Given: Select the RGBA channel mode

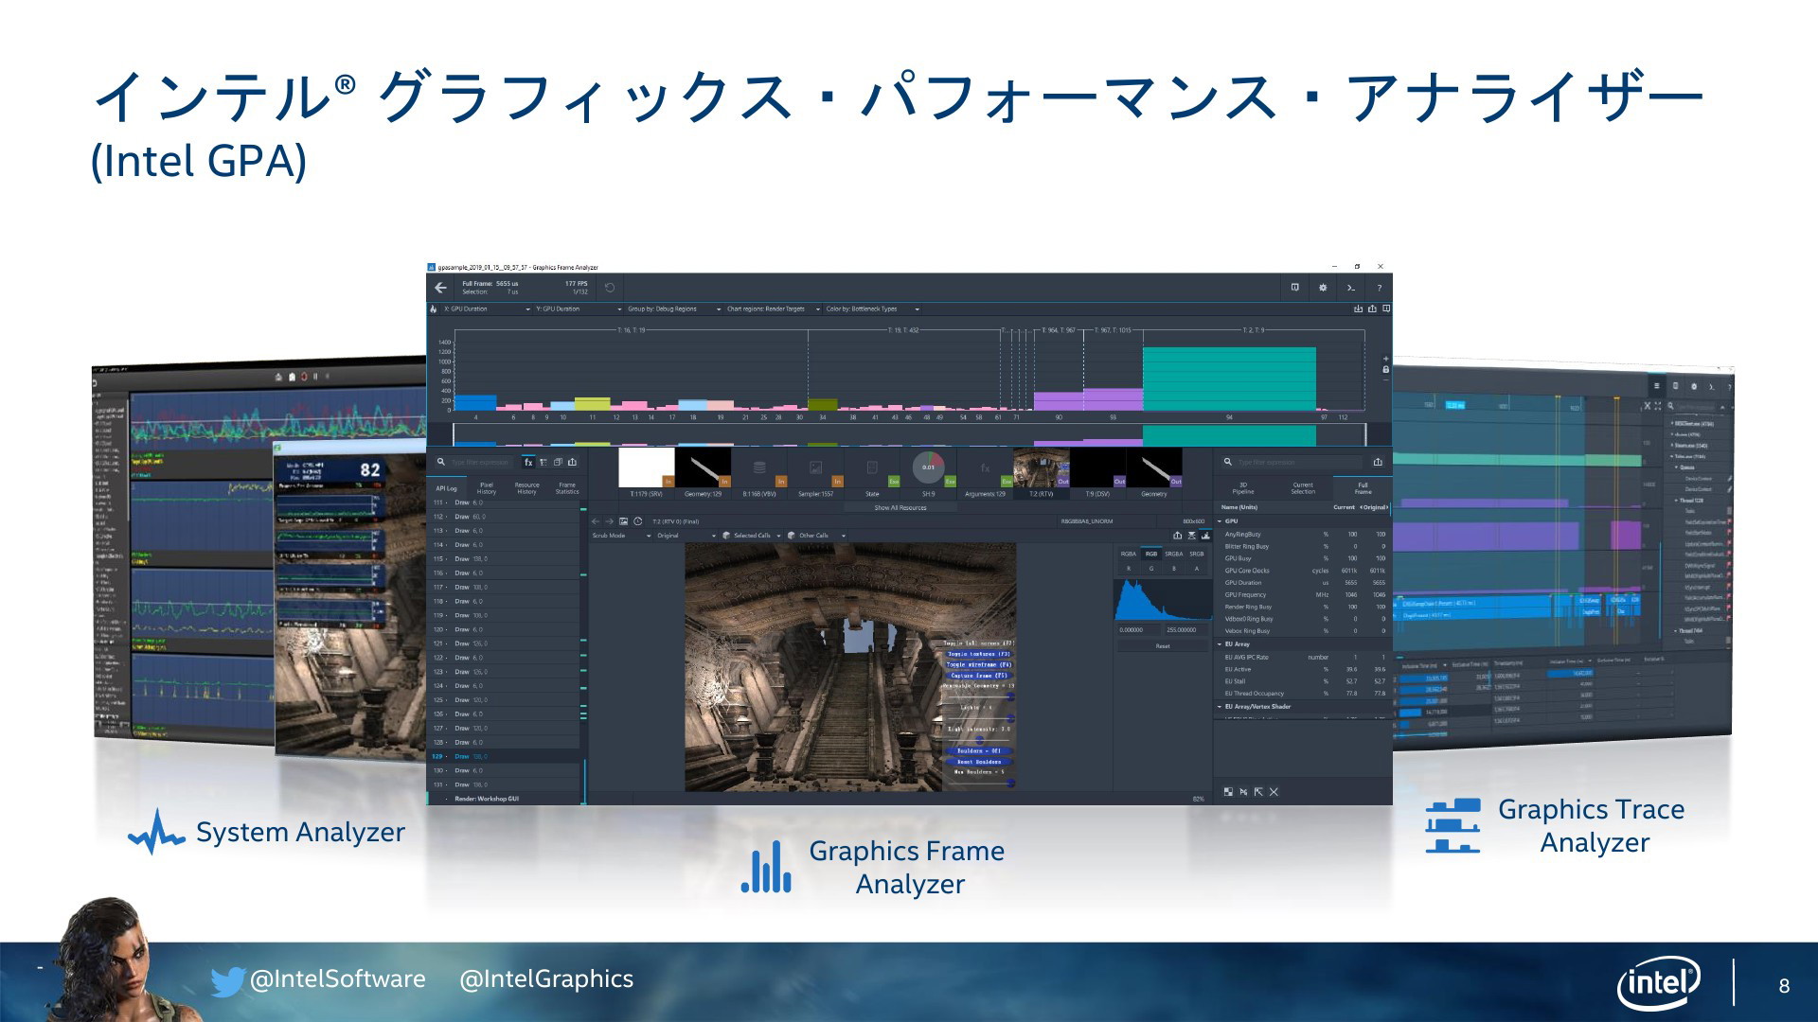Looking at the screenshot, I should tap(1129, 555).
